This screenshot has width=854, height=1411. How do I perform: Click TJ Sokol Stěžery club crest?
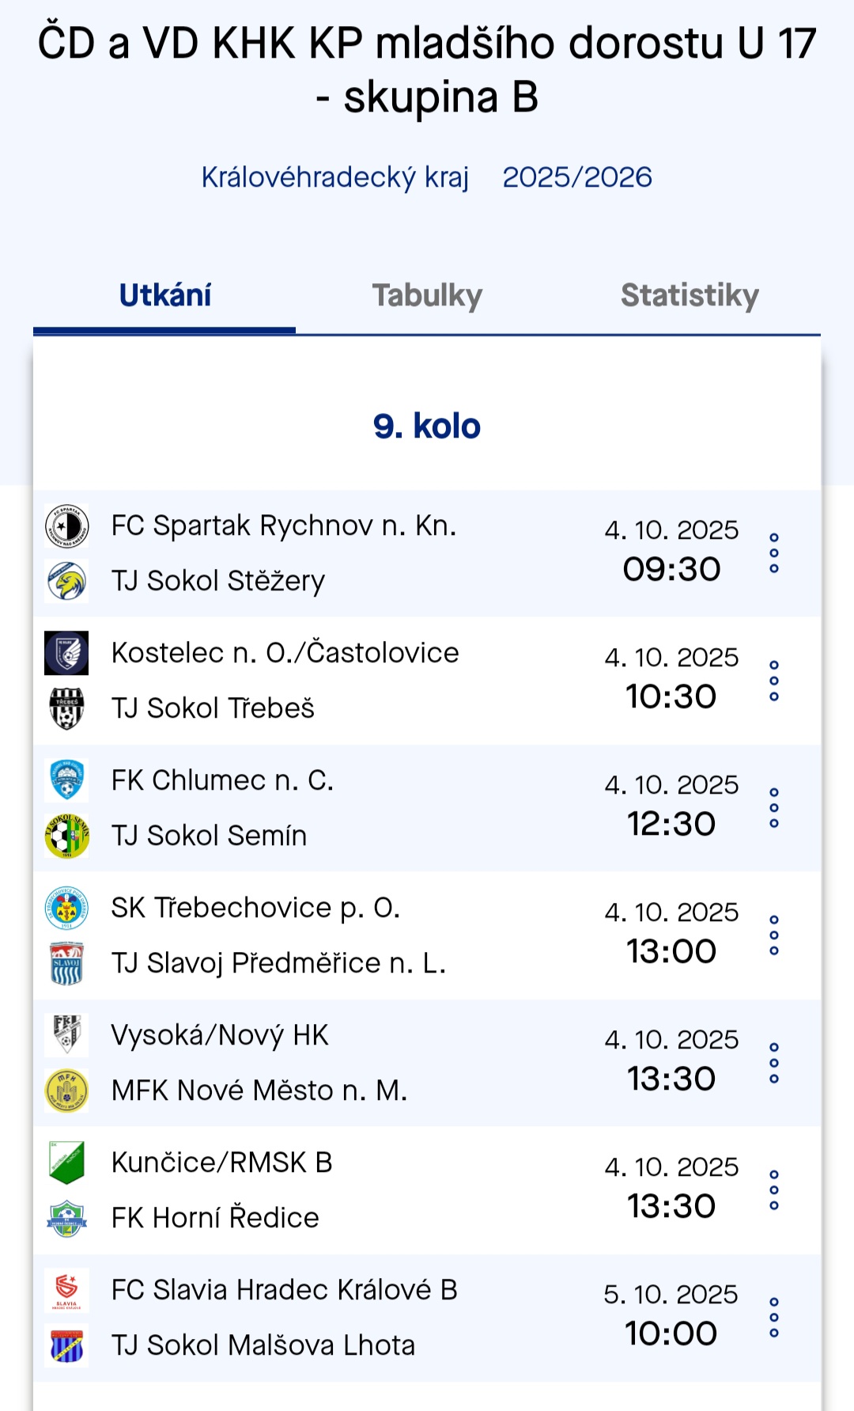pyautogui.click(x=67, y=581)
